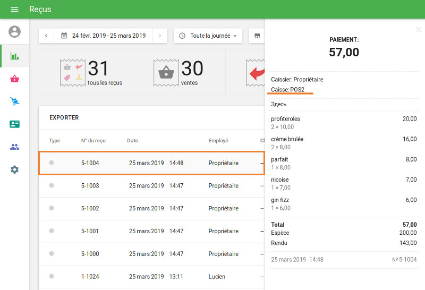Viewport: 425px width, 290px height.
Task: Close the receipt details panel
Action: click(419, 30)
